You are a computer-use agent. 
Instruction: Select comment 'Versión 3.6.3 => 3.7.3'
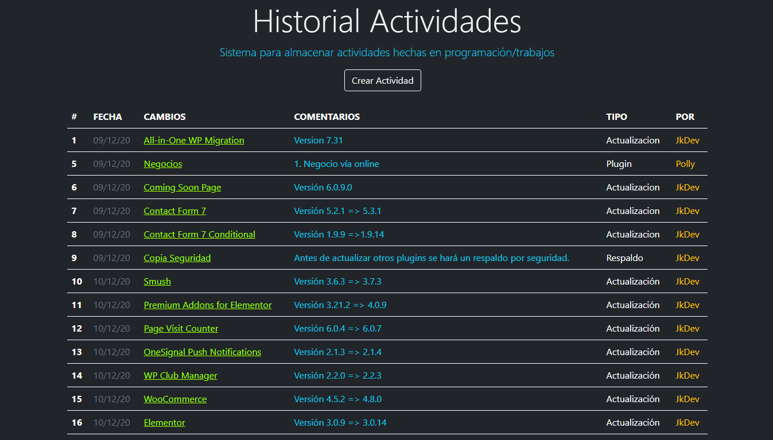click(338, 282)
